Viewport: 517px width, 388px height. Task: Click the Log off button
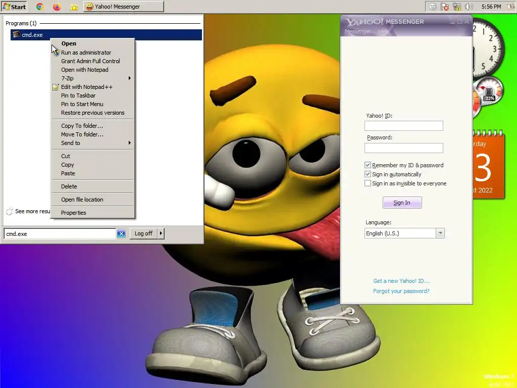[x=143, y=233]
